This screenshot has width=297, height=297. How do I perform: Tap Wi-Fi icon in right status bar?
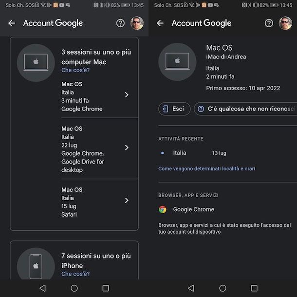coord(192,5)
